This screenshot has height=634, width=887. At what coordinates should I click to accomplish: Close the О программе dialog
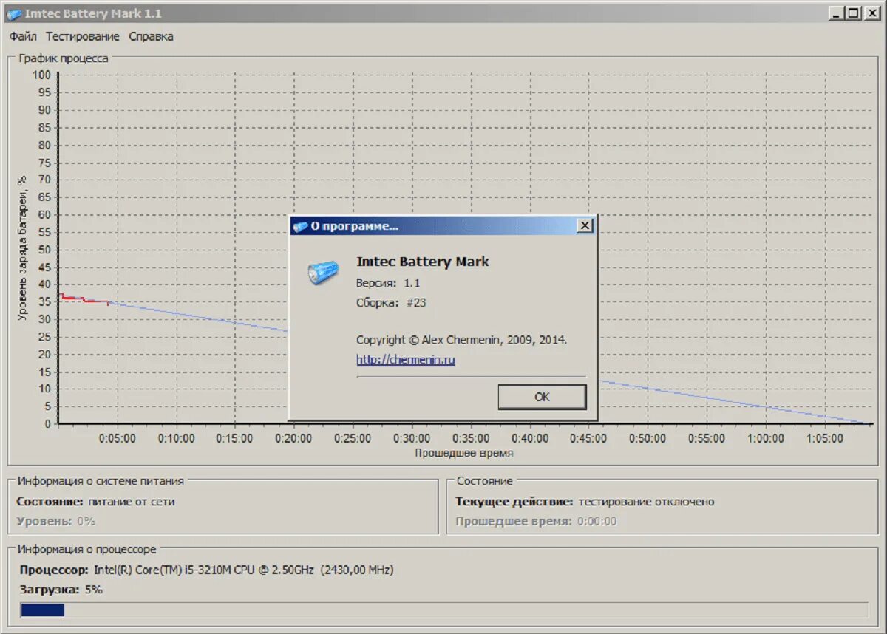[x=585, y=225]
